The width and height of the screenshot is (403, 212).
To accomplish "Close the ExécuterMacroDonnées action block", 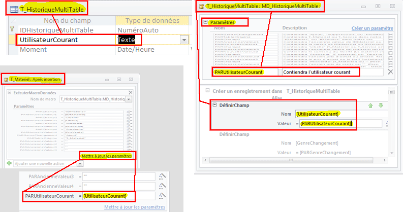I will point(130,93).
